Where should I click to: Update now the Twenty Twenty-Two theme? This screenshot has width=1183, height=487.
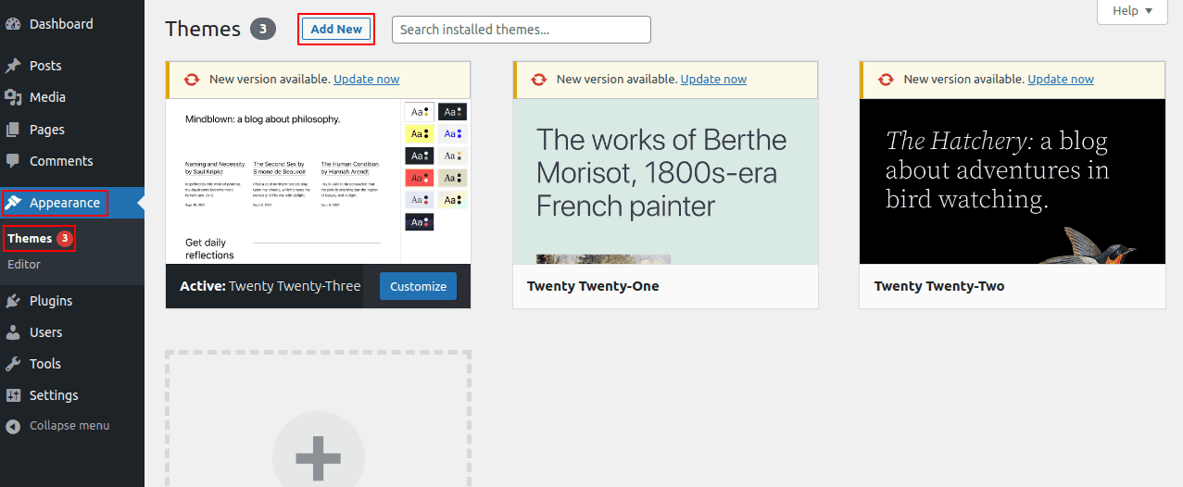coord(1061,80)
